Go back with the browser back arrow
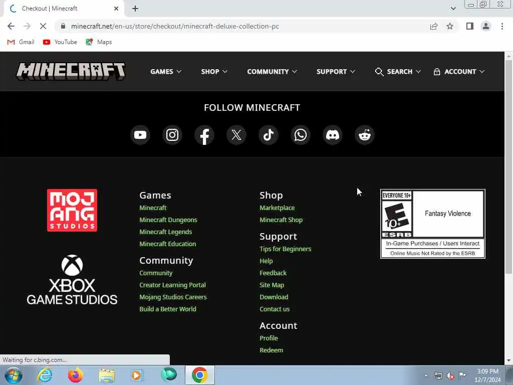 [x=11, y=26]
